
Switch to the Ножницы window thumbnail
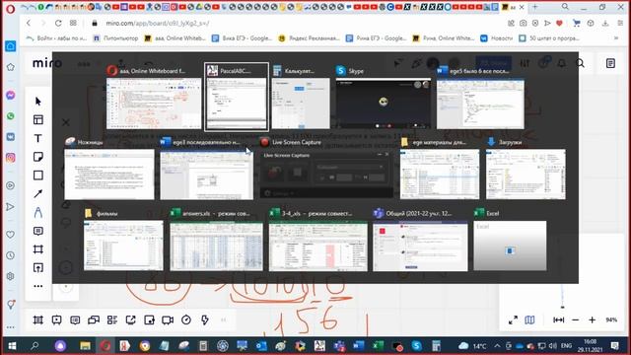(109, 169)
